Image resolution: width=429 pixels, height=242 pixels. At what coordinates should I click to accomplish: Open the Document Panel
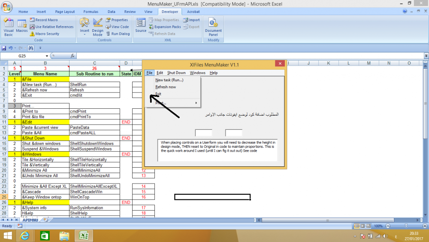[213, 27]
